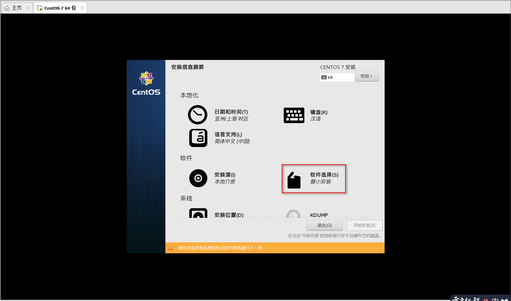This screenshot has width=511, height=301.
Task: Open 软件选择(S) settings
Action: click(x=324, y=175)
